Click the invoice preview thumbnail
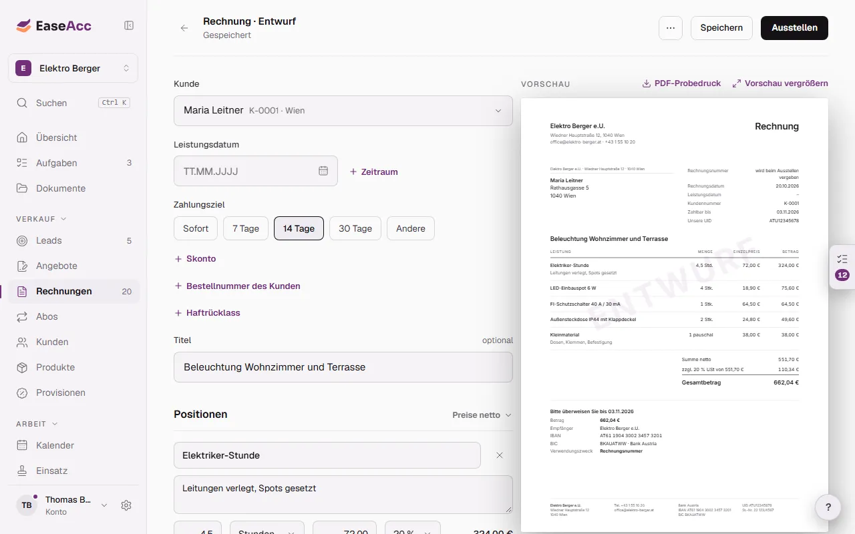The height and width of the screenshot is (534, 855). pyautogui.click(x=675, y=315)
